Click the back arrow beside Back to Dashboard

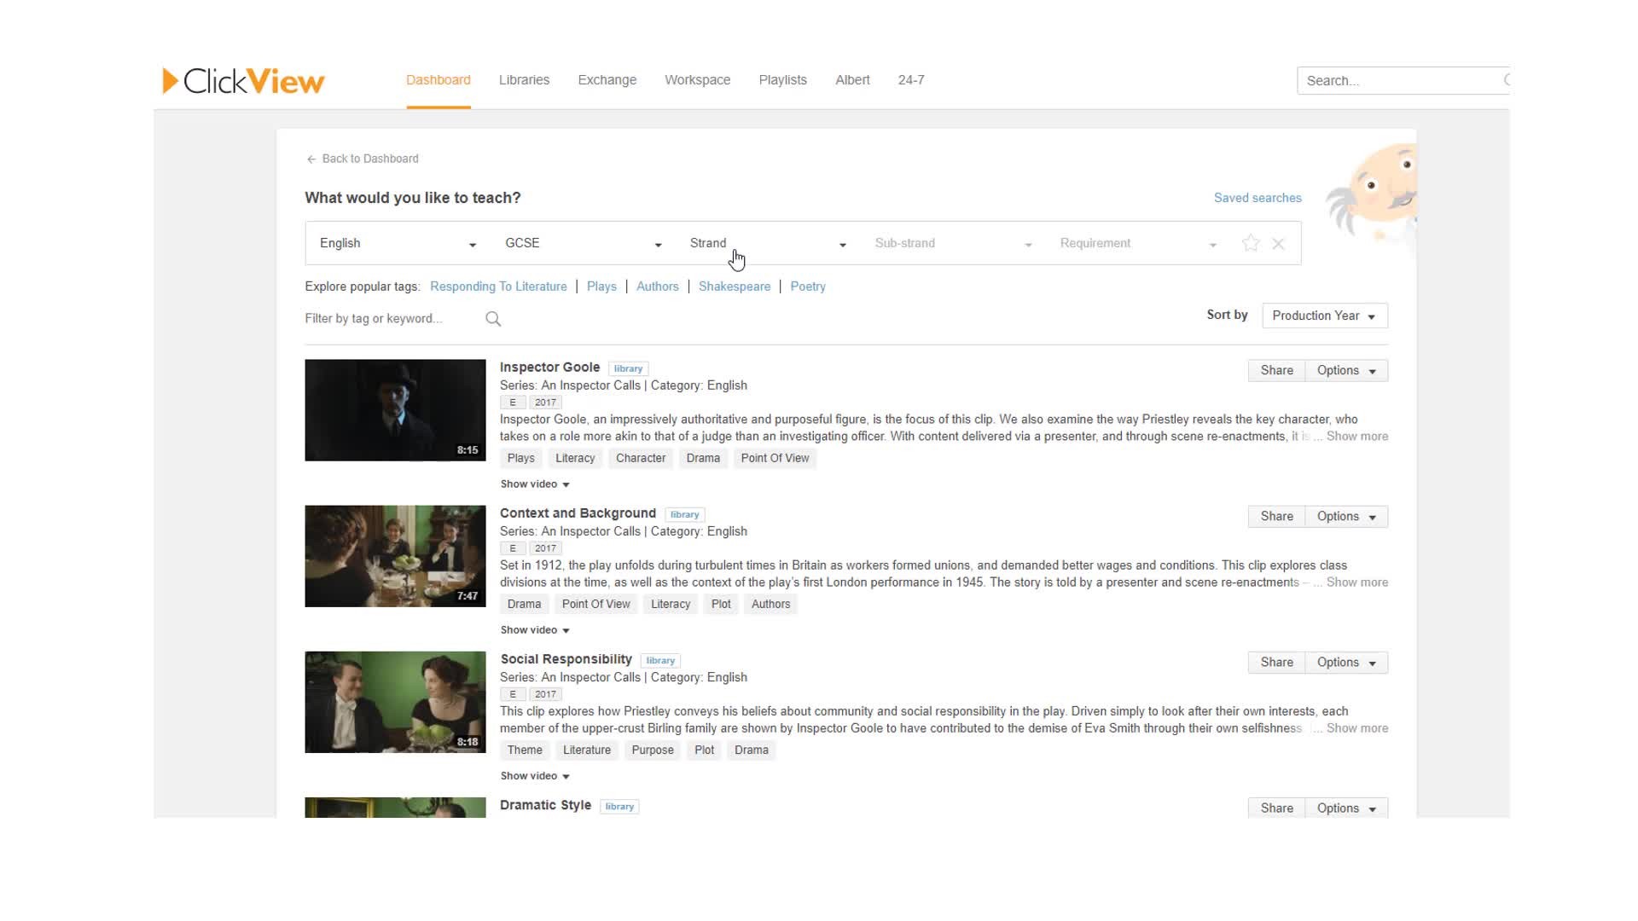pos(311,159)
